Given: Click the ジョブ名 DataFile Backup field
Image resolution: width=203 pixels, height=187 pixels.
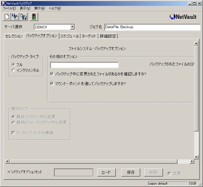Looking at the screenshot, I should tap(152, 27).
